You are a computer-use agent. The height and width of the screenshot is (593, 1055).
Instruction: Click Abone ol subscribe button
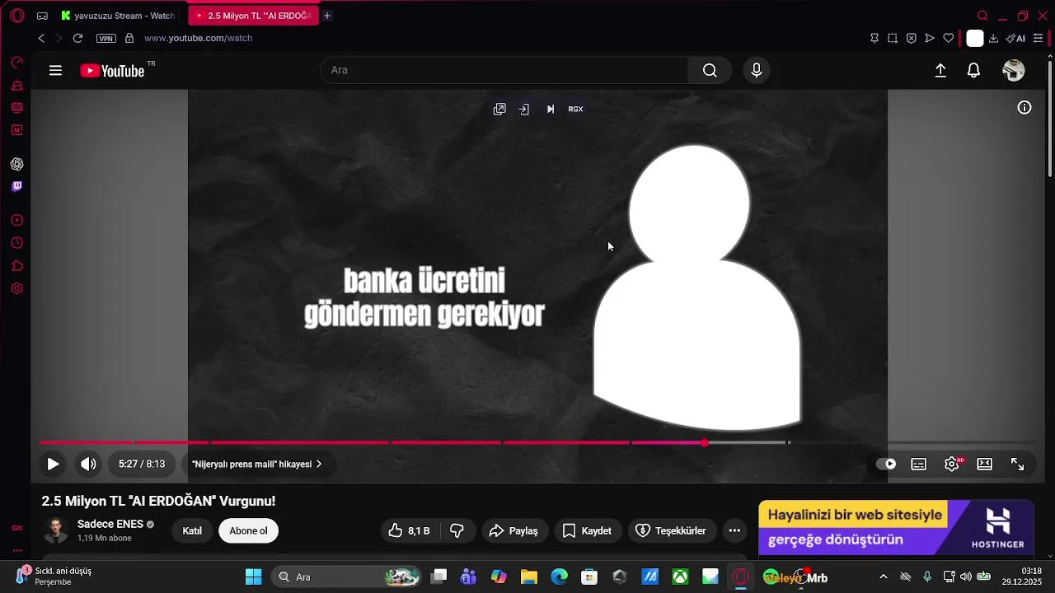(248, 530)
